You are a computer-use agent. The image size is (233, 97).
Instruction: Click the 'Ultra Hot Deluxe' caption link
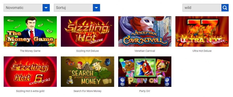[x=202, y=51]
